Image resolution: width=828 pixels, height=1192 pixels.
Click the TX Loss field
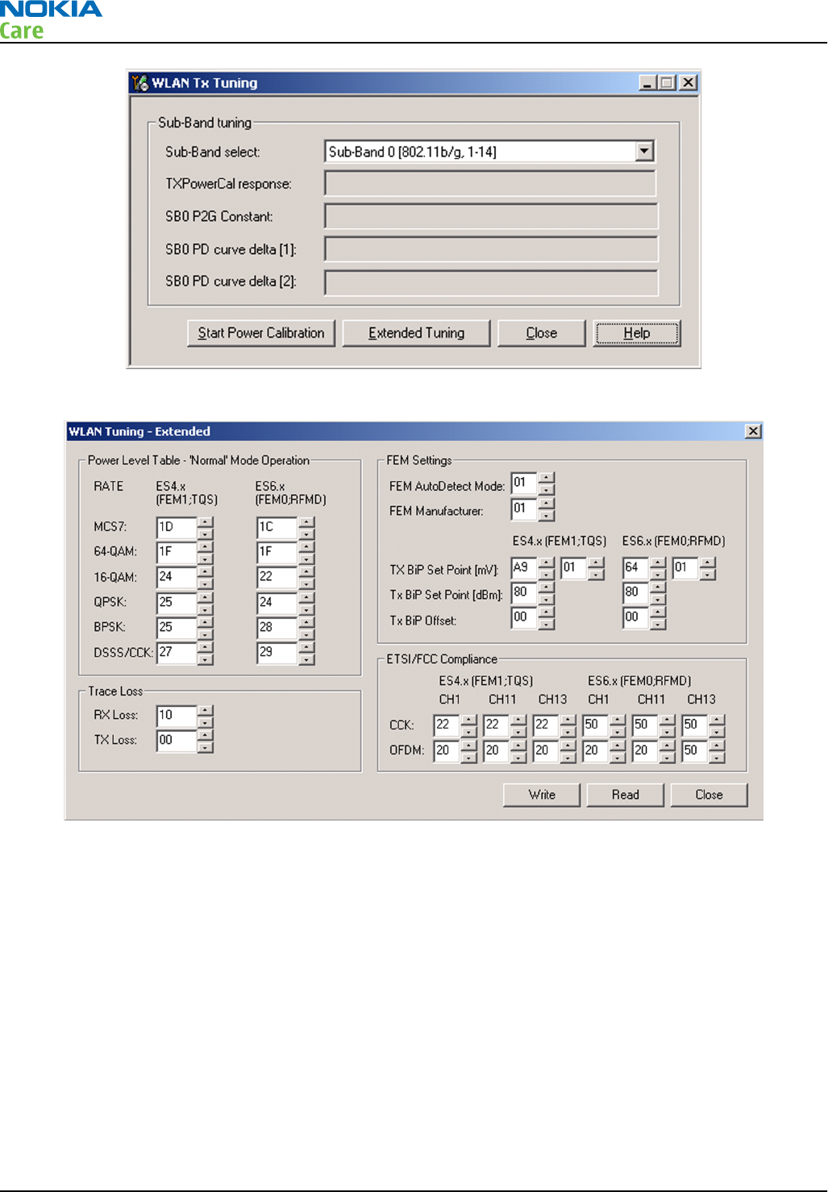point(177,741)
